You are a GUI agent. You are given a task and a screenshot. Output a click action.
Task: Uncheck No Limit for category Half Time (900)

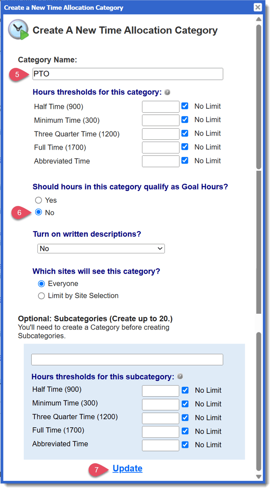[185, 106]
